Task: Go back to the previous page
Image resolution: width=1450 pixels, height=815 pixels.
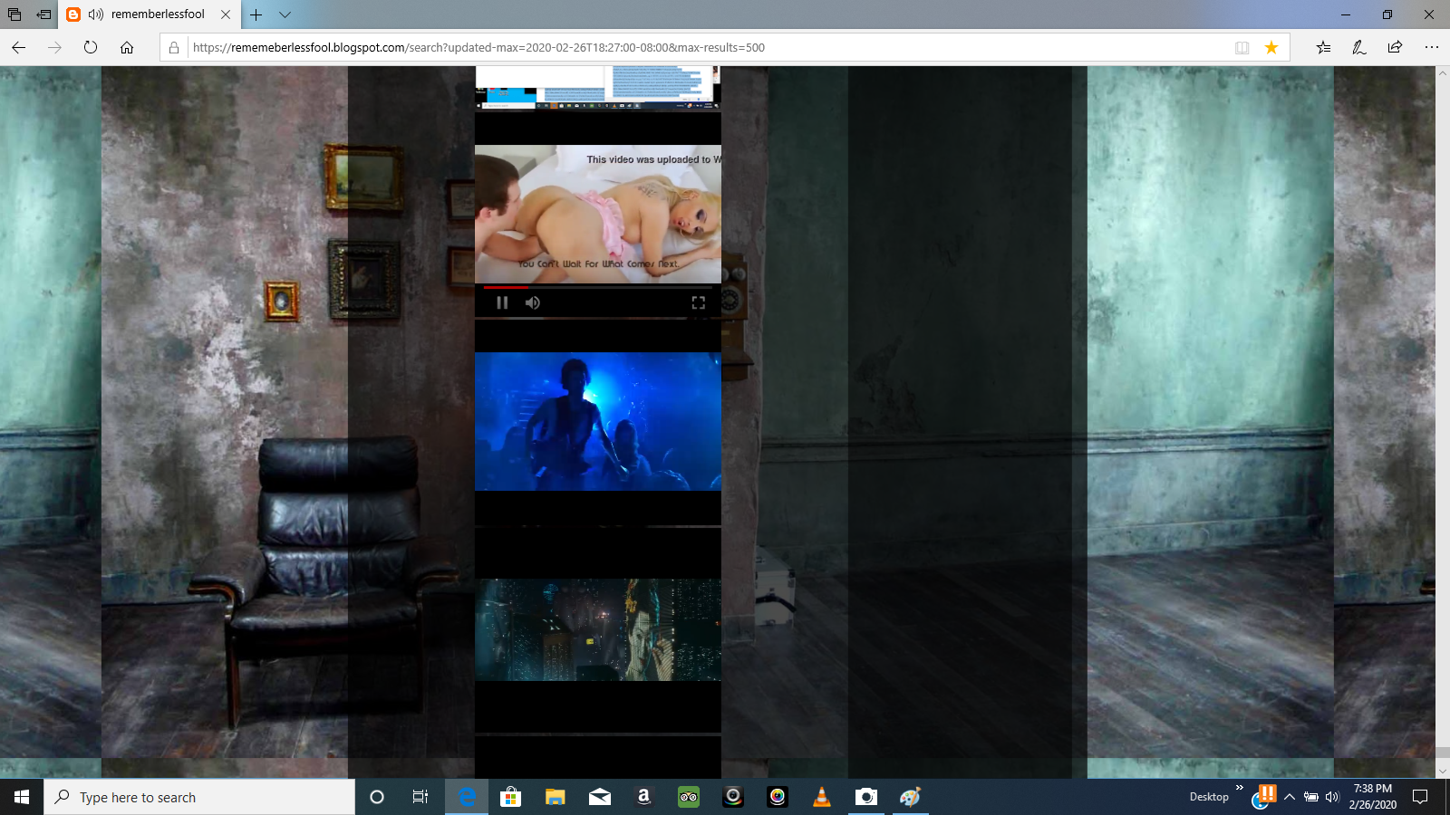Action: tap(19, 47)
